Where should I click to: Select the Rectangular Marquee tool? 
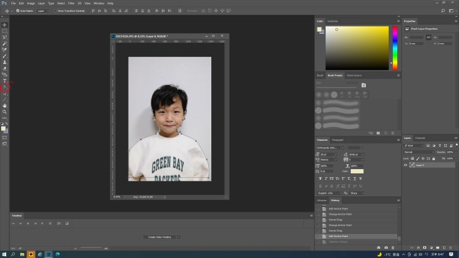click(5, 31)
